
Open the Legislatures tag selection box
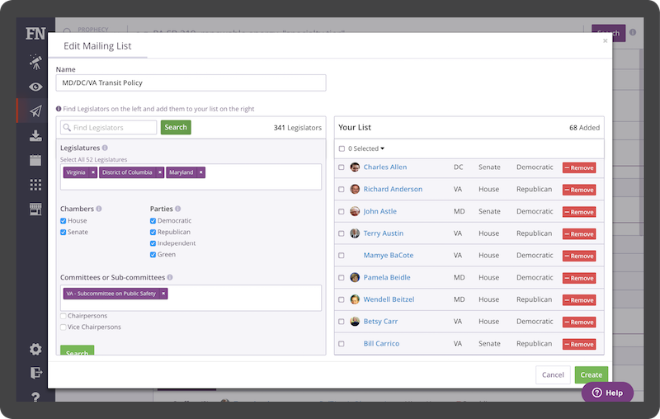pyautogui.click(x=191, y=177)
